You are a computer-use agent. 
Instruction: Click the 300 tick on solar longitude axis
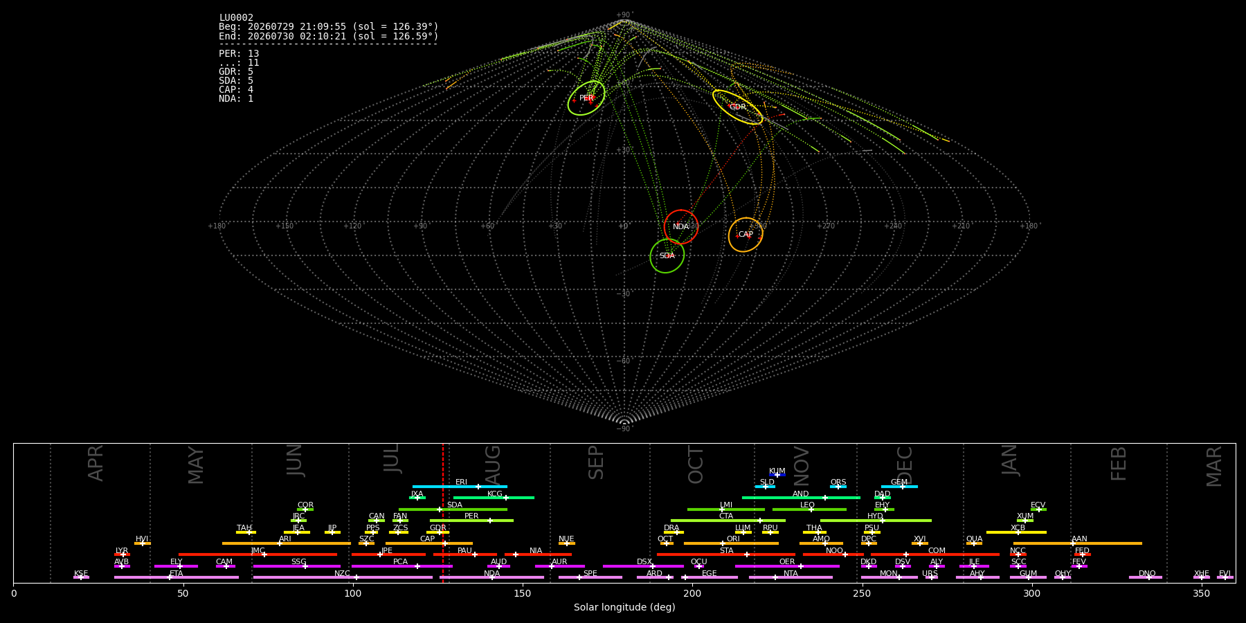tap(1031, 593)
